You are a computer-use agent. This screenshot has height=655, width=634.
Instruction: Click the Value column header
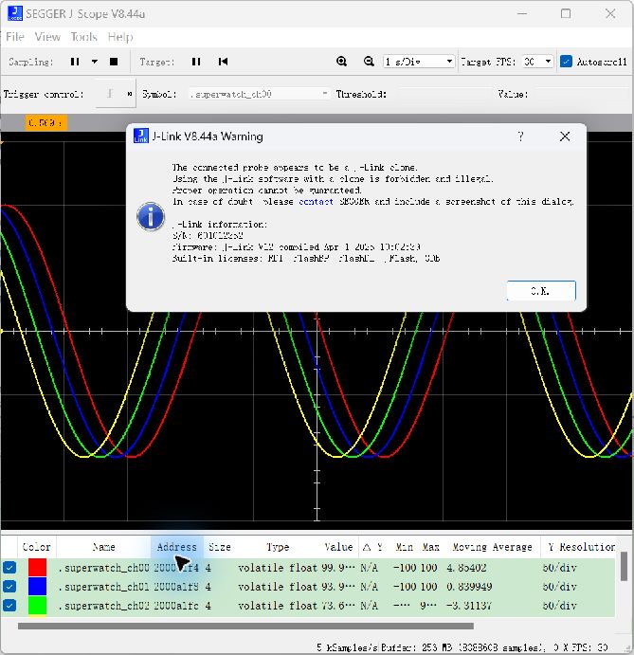point(338,547)
